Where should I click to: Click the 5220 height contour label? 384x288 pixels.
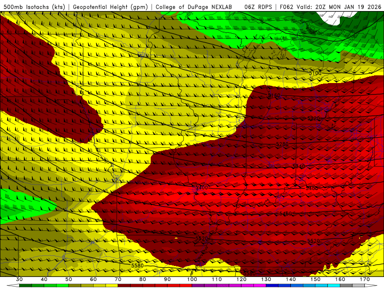pos(313,119)
